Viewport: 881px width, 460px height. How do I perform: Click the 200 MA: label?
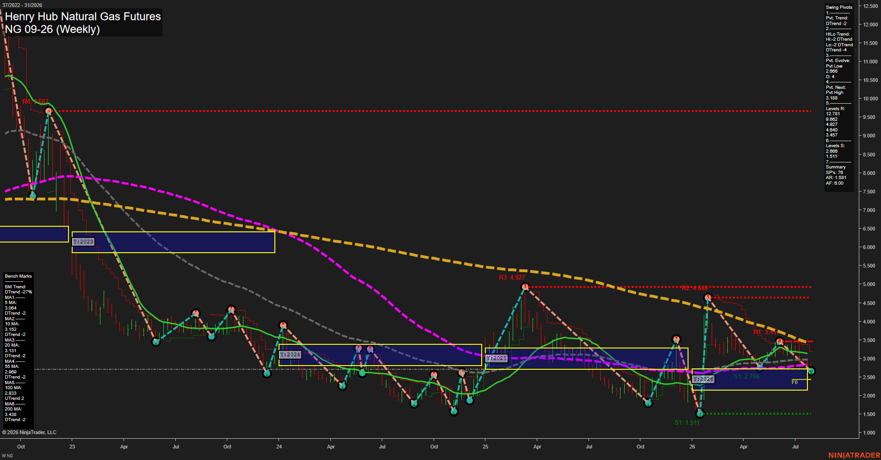(x=13, y=409)
